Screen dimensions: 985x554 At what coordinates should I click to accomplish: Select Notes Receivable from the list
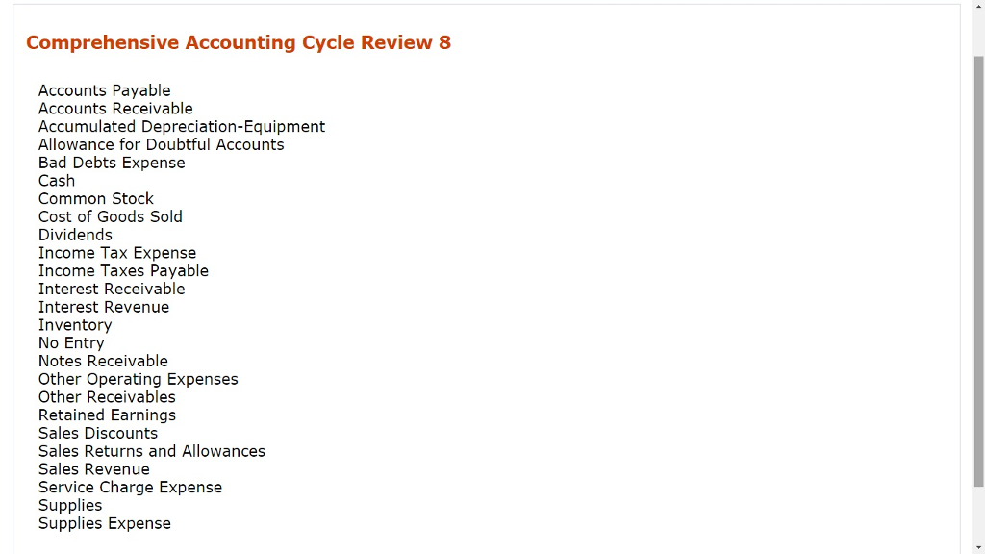point(103,361)
